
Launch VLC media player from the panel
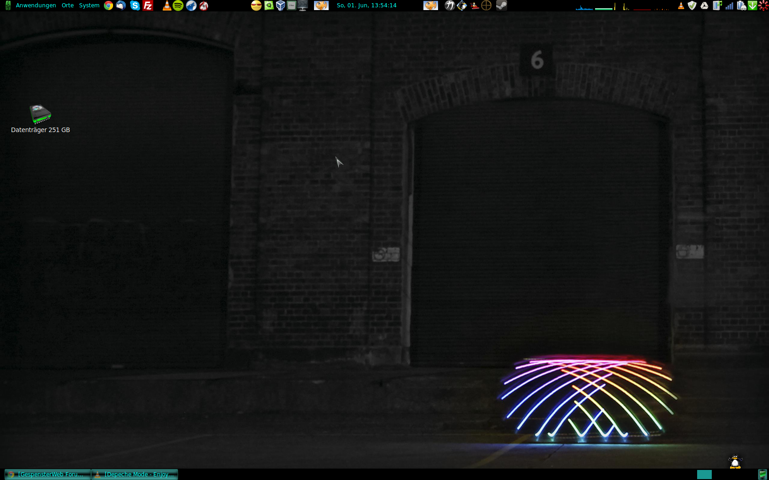(x=167, y=5)
